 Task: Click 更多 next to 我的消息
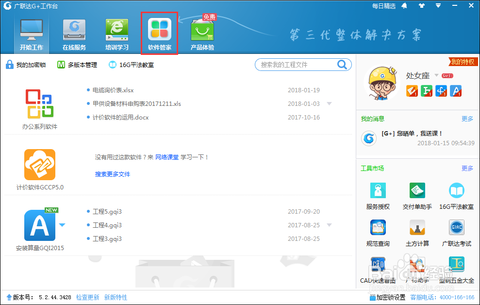pyautogui.click(x=467, y=119)
